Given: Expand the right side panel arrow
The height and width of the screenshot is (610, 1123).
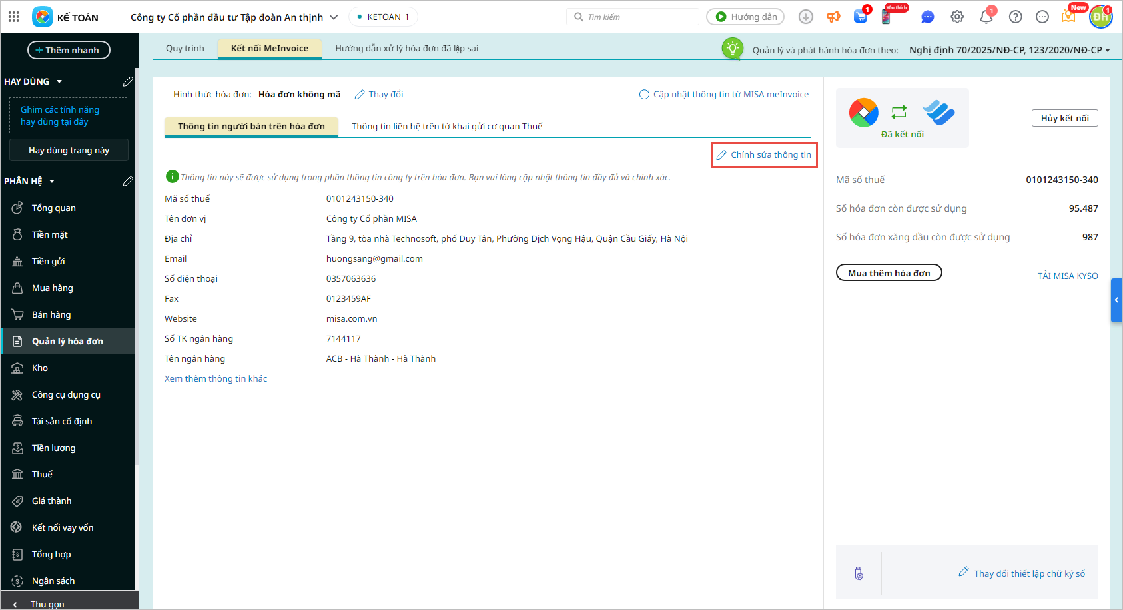Looking at the screenshot, I should tap(1116, 300).
